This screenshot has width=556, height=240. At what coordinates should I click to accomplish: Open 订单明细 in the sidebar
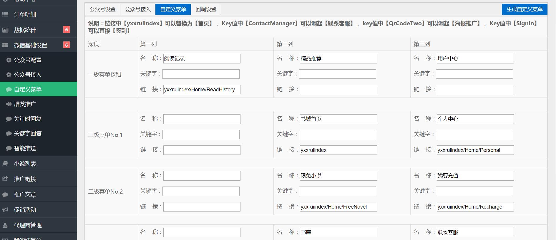tap(39, 14)
